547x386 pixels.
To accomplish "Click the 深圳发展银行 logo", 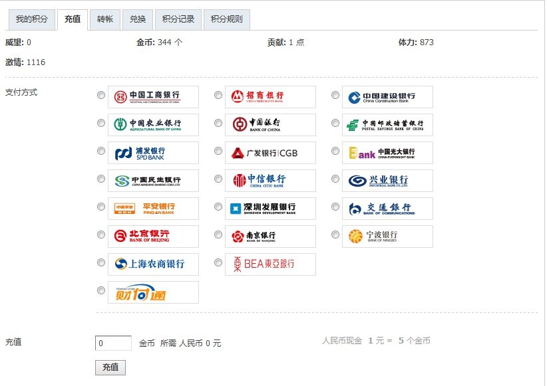I will (270, 209).
